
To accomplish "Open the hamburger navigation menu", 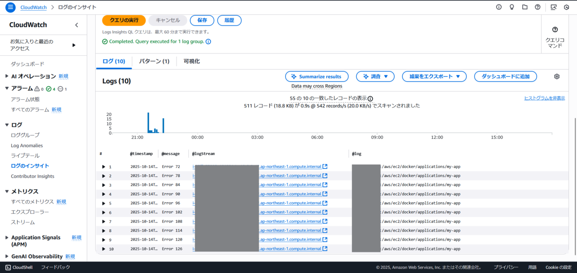I will pyautogui.click(x=11, y=7).
